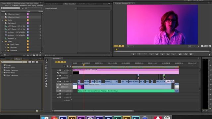Mute the Audio 2 track speaker
The width and height of the screenshot is (212, 119).
point(58,94)
